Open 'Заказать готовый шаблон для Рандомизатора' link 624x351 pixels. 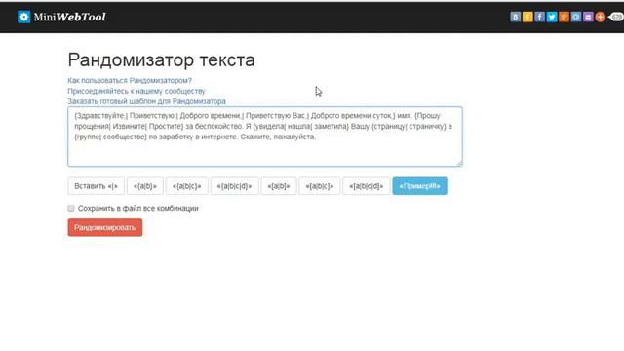(x=146, y=101)
